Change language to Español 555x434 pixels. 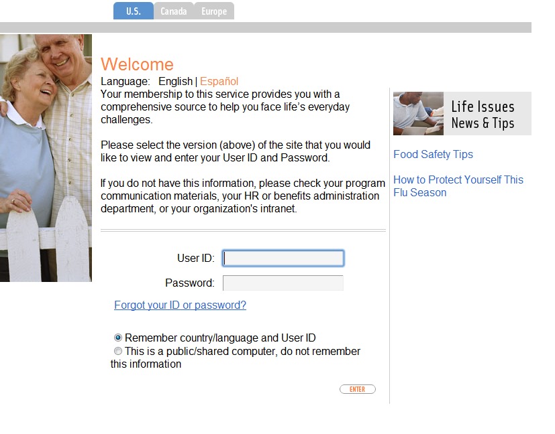click(219, 81)
